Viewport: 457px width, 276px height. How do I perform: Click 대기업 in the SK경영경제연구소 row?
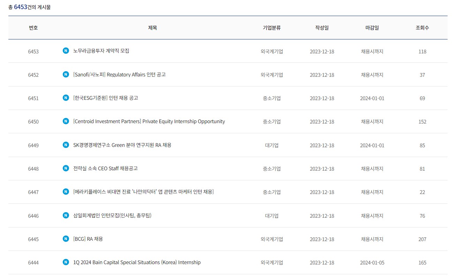click(x=272, y=146)
